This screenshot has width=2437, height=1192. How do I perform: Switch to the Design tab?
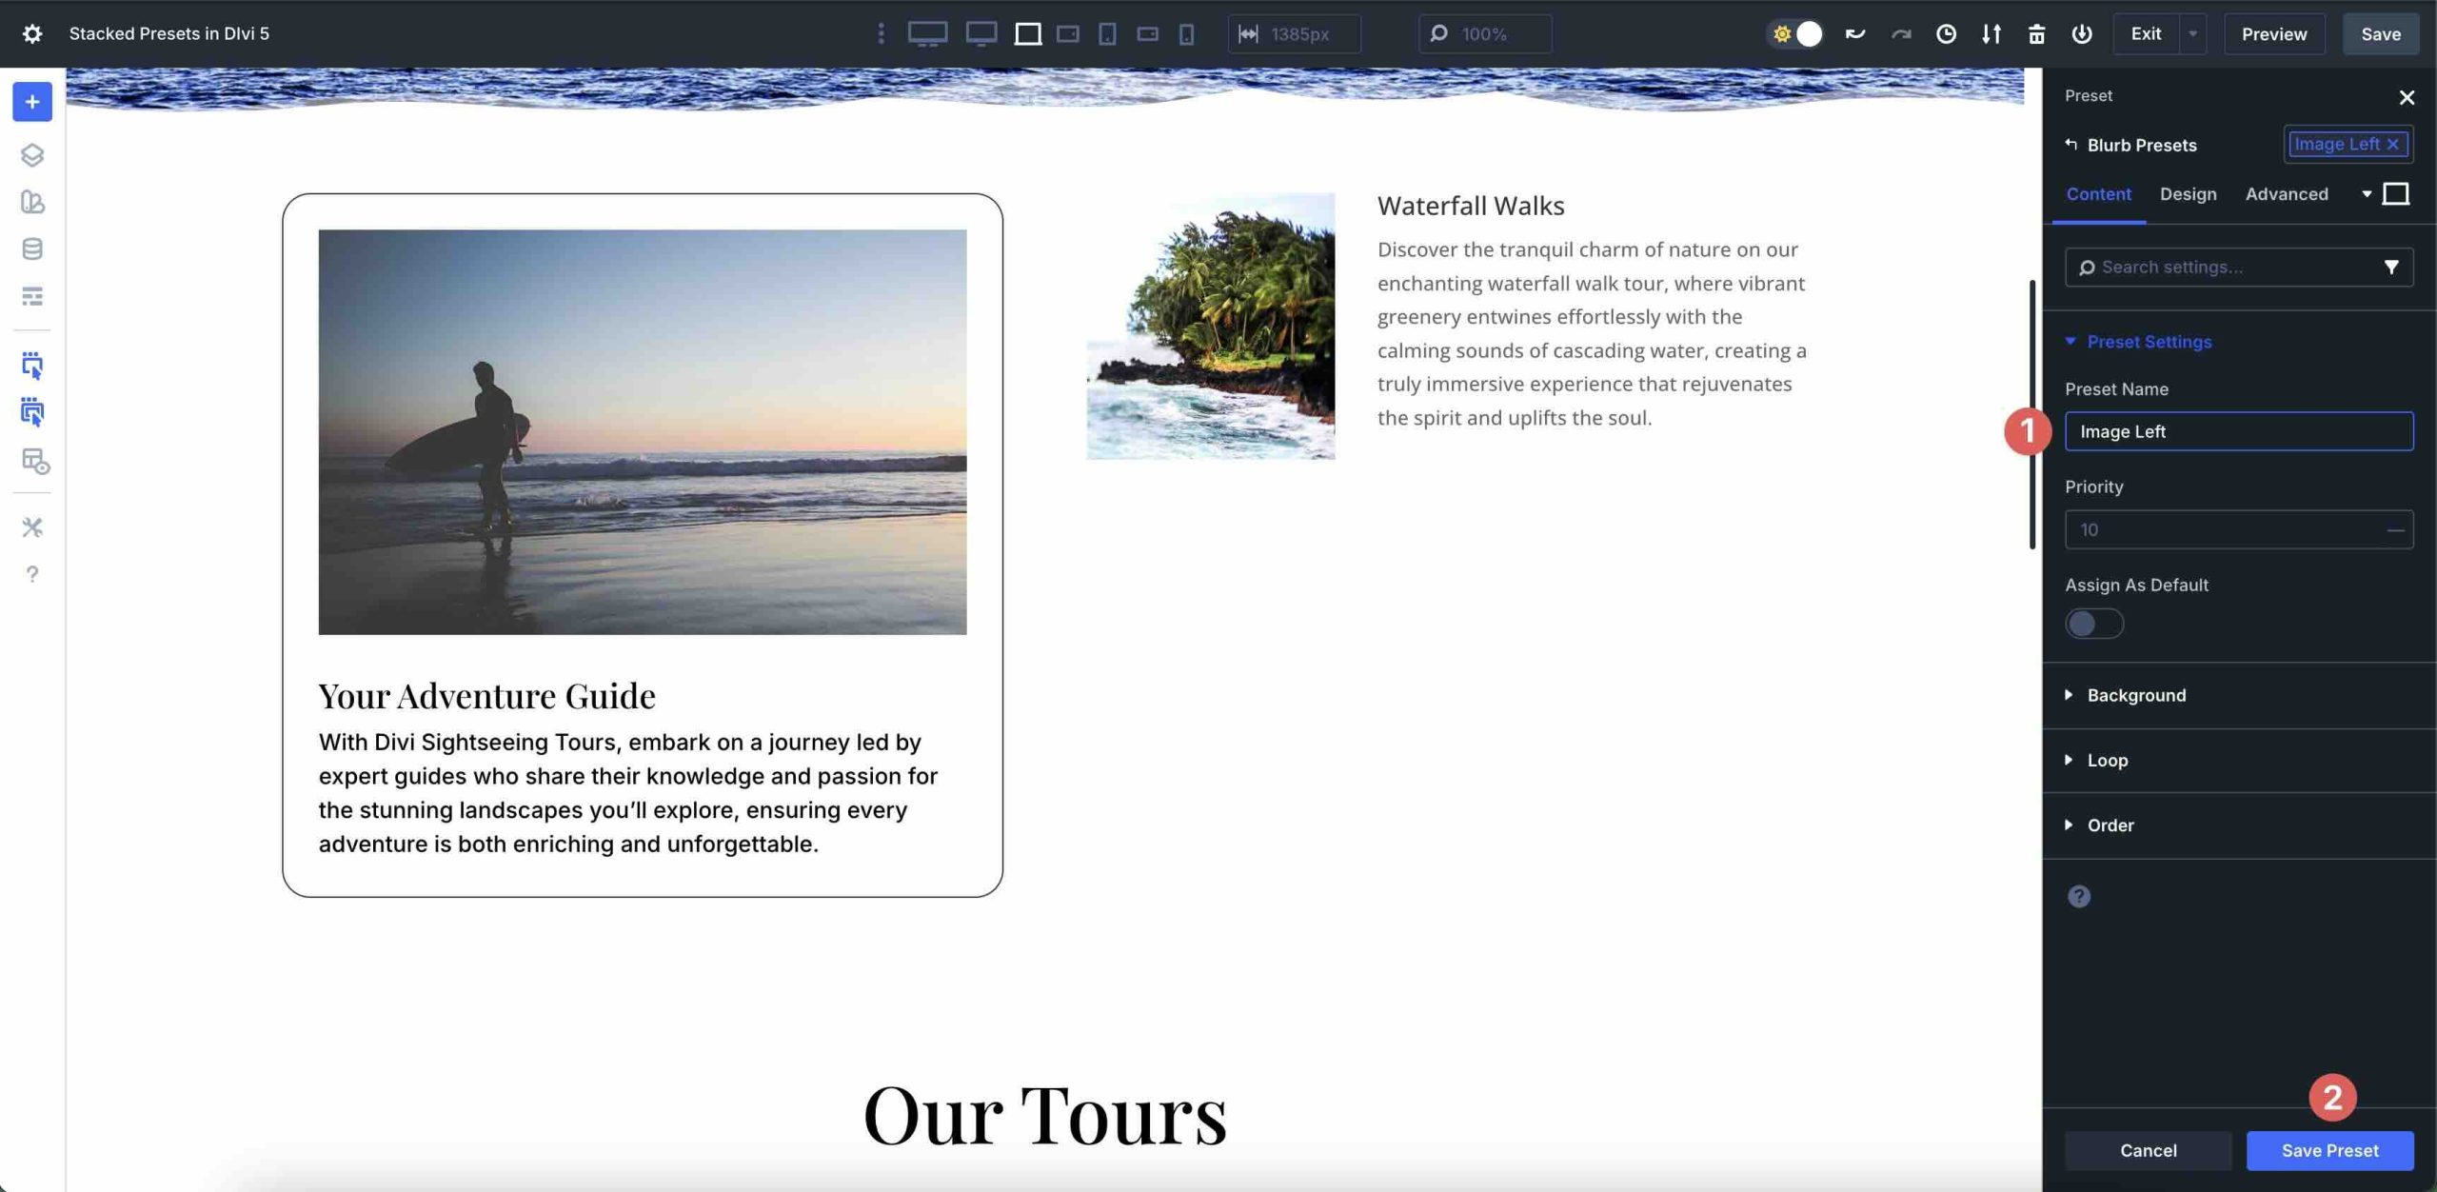2188,194
